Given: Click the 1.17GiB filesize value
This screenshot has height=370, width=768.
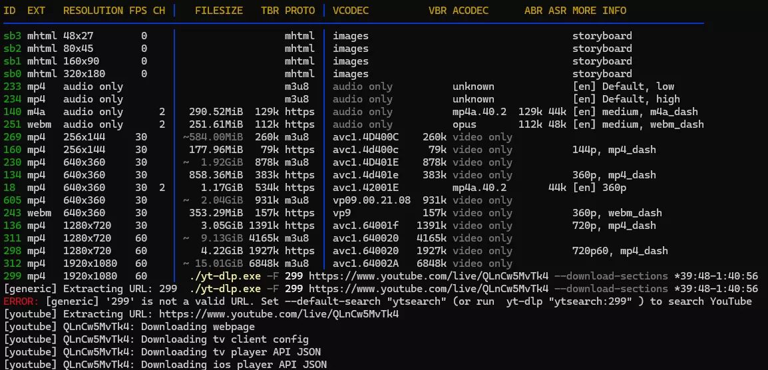Looking at the screenshot, I should click(x=222, y=188).
